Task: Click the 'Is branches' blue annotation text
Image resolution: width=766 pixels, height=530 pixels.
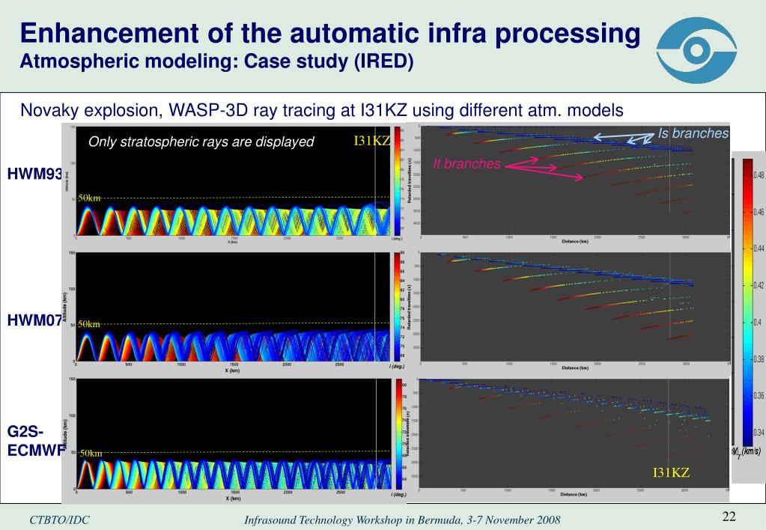Action: coord(693,132)
